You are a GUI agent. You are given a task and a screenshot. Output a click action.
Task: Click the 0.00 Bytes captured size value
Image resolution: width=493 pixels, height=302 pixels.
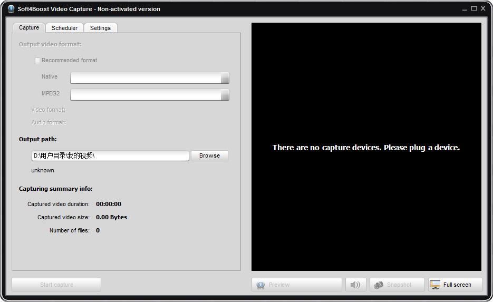tap(111, 217)
